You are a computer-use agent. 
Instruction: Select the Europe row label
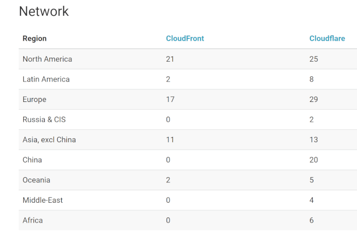[x=35, y=100]
